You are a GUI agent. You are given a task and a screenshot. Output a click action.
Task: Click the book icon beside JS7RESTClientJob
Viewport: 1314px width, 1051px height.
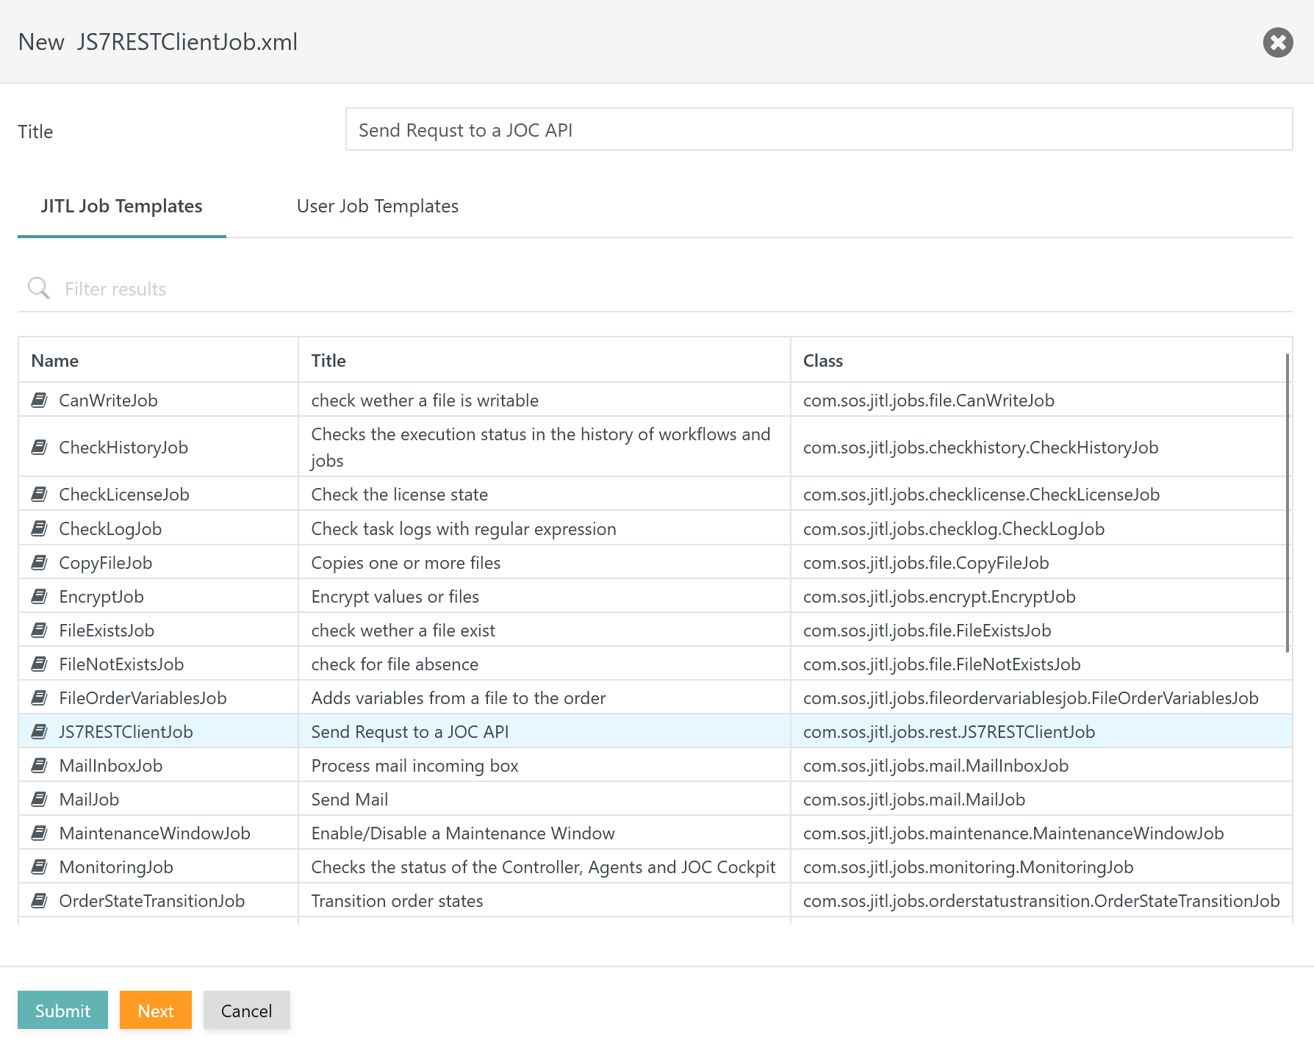[x=40, y=731]
